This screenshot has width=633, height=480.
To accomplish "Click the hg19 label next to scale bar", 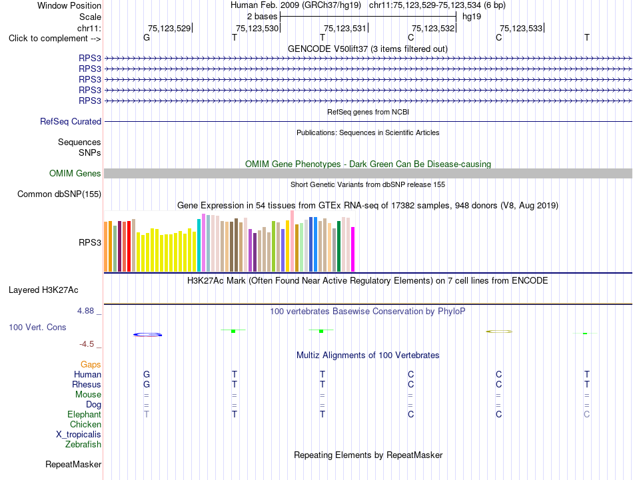I will pyautogui.click(x=472, y=17).
